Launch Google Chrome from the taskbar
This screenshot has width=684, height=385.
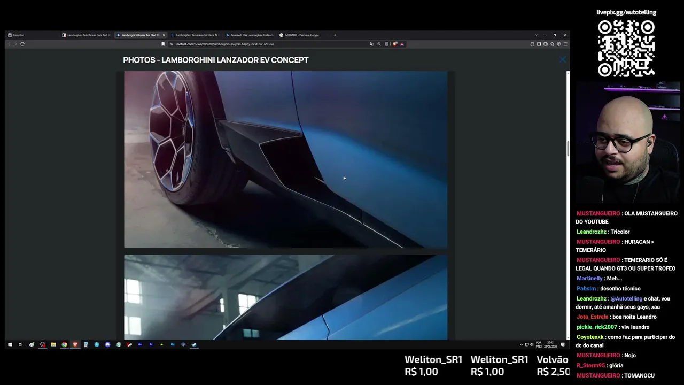tap(64, 345)
